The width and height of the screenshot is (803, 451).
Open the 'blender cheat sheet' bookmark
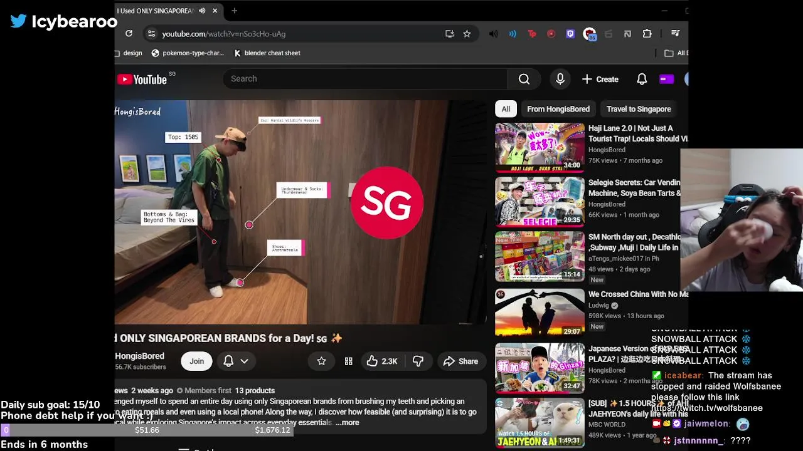pyautogui.click(x=267, y=53)
